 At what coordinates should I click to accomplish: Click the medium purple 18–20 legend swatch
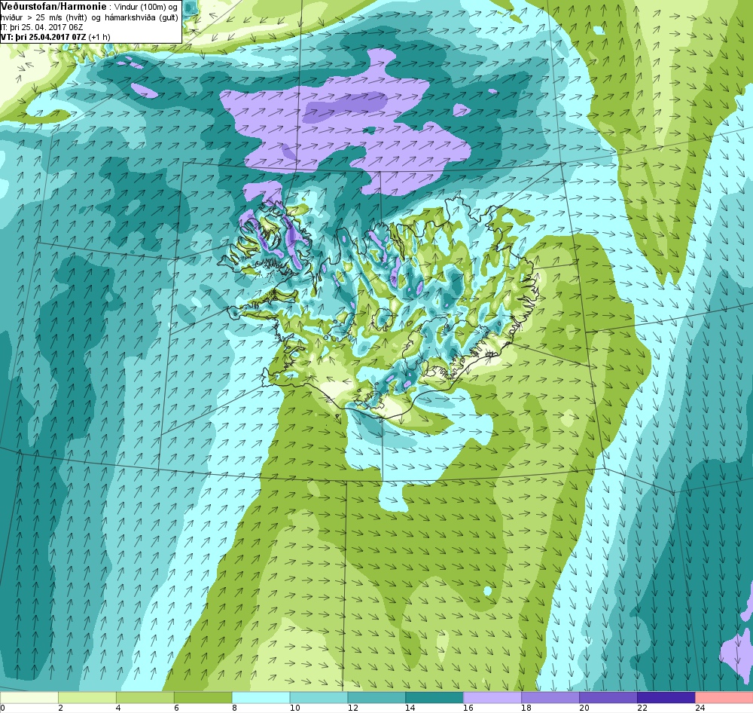pyautogui.click(x=550, y=697)
